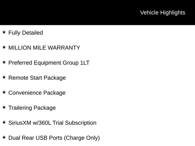Select the star bullet for Preferred Equipment Group

coord(4,62)
